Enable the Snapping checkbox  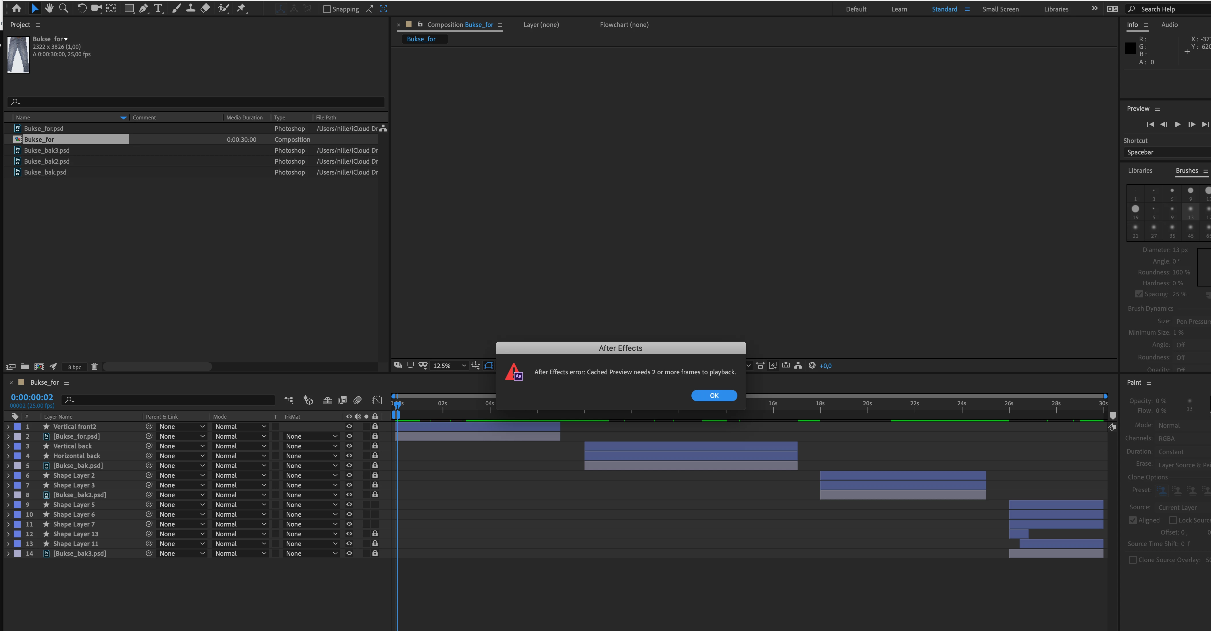click(x=327, y=9)
